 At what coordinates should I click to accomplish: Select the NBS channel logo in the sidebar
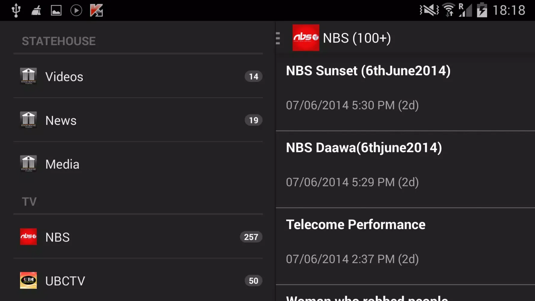pos(28,237)
